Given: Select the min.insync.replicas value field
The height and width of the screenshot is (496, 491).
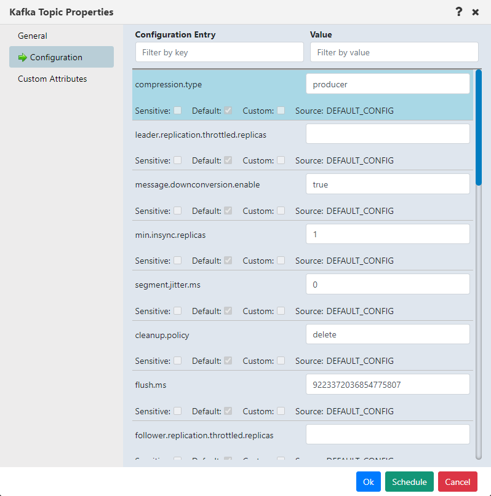Looking at the screenshot, I should click(x=388, y=234).
